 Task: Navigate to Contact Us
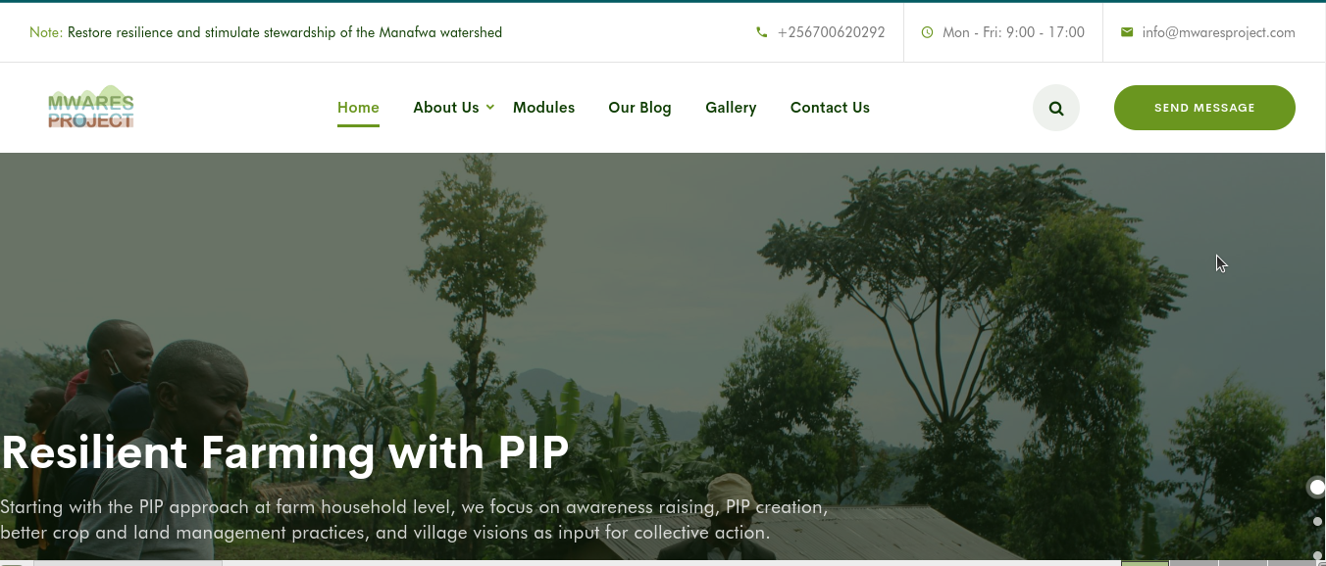tap(830, 108)
